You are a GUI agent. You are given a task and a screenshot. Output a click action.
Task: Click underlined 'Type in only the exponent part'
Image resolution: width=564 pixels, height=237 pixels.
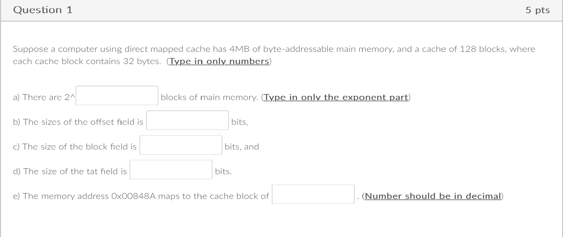336,97
